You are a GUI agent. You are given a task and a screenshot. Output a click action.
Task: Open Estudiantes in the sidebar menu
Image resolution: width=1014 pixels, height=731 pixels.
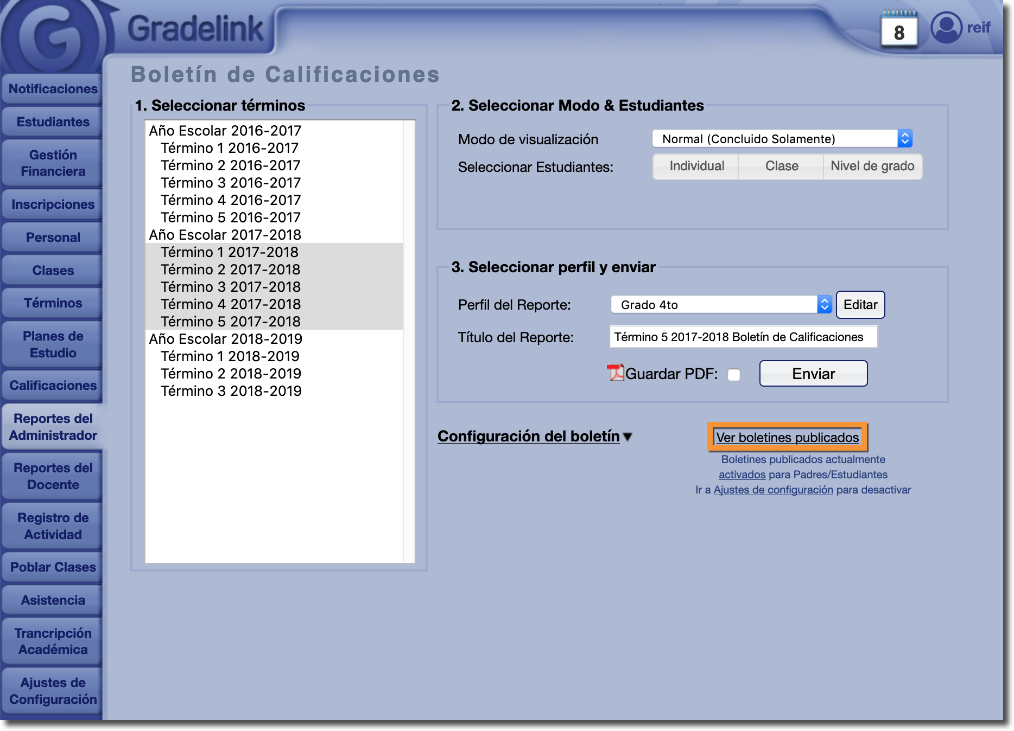pos(53,122)
